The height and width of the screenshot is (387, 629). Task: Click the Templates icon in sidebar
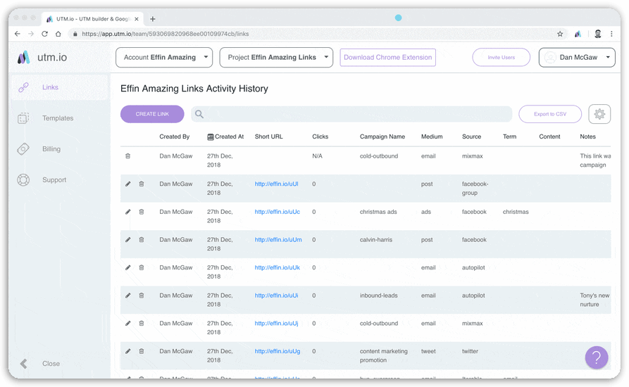[x=23, y=118]
